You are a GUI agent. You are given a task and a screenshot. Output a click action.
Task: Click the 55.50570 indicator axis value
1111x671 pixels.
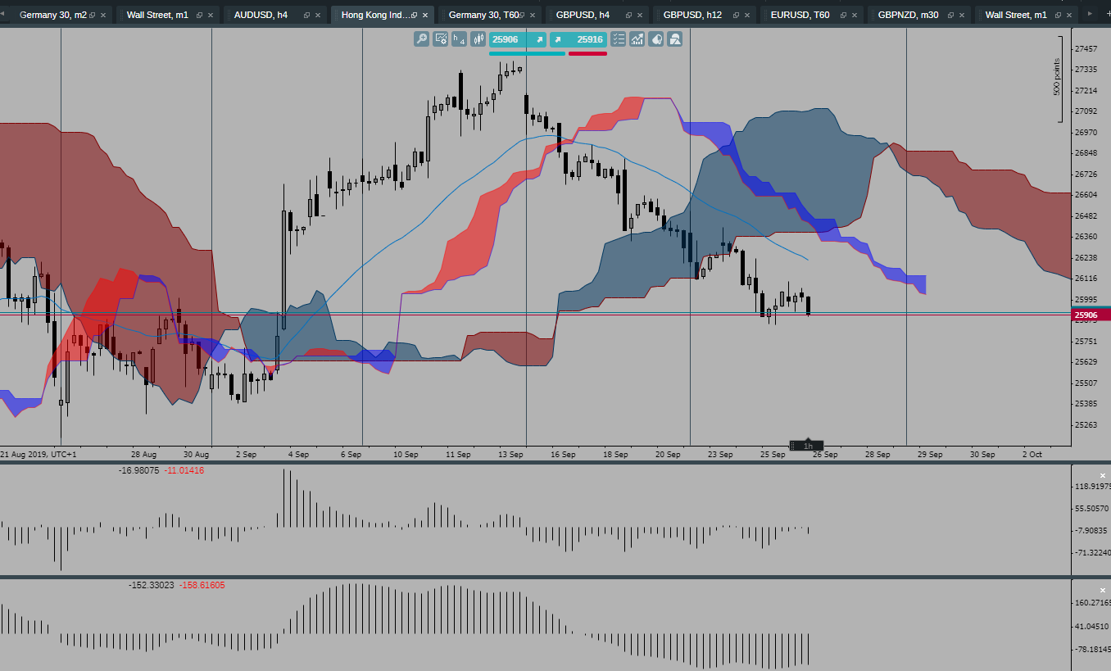pos(1093,509)
